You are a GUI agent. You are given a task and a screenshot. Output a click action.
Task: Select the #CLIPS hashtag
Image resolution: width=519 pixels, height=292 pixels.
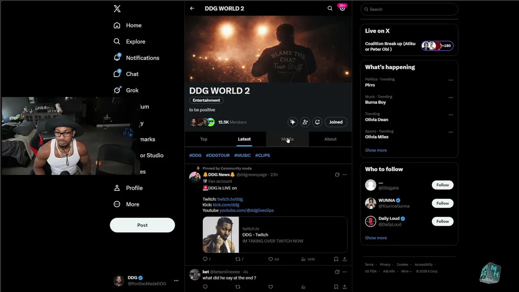(262, 155)
